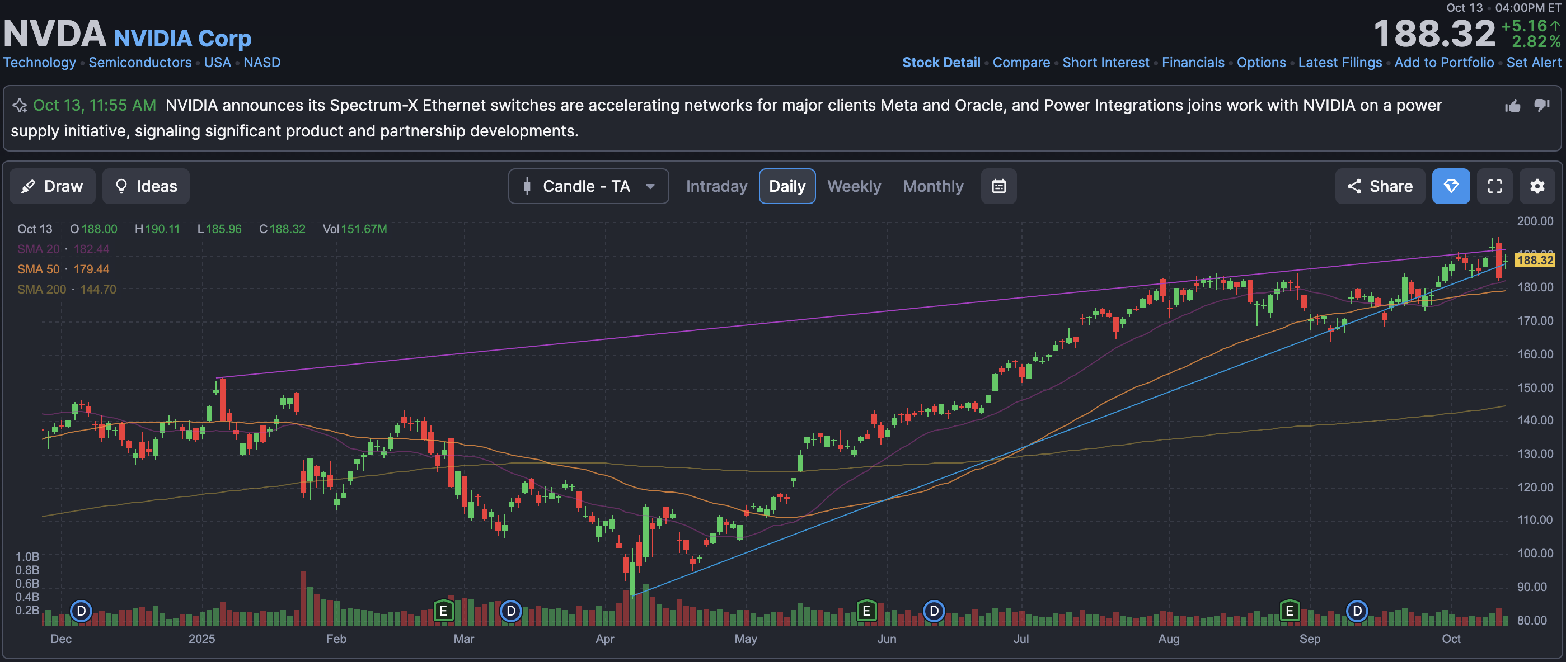Click the AI sparkle icon beside news

20,106
